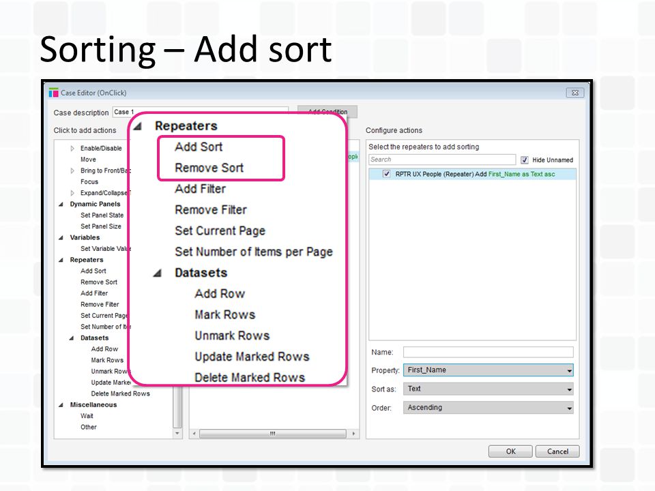Click the horizontal scrollbar left arrow

point(194,434)
